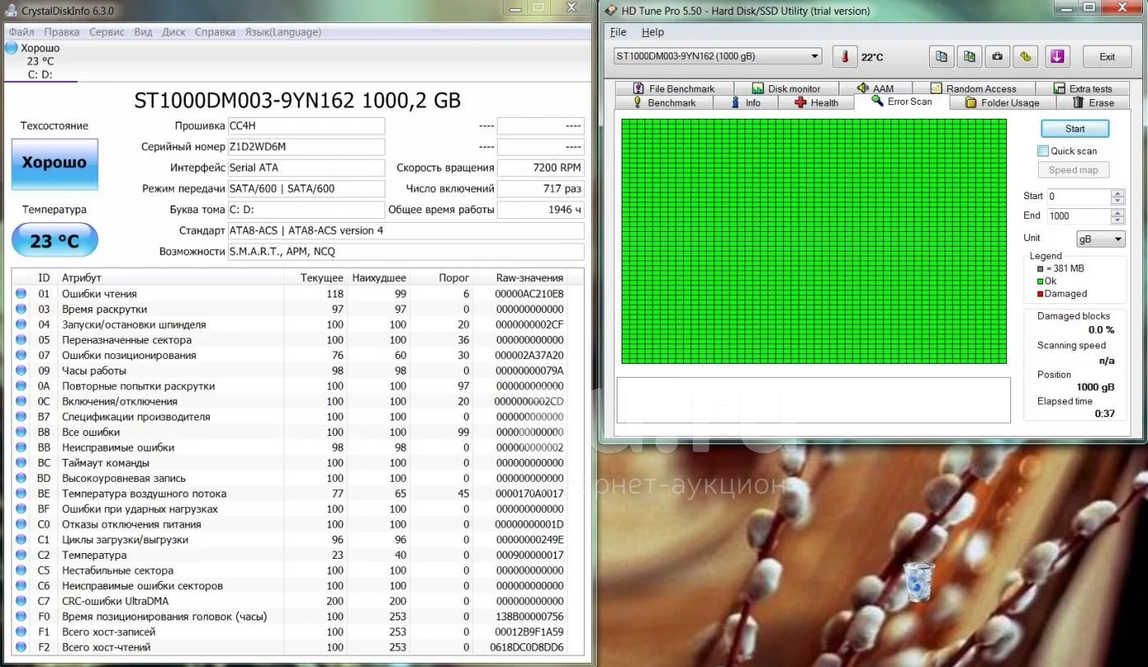Switch to the Extra tests tab
1148x667 pixels.
pos(1082,88)
